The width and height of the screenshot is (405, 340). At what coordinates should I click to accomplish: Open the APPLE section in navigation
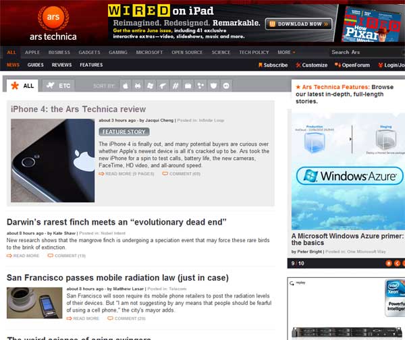coord(32,52)
